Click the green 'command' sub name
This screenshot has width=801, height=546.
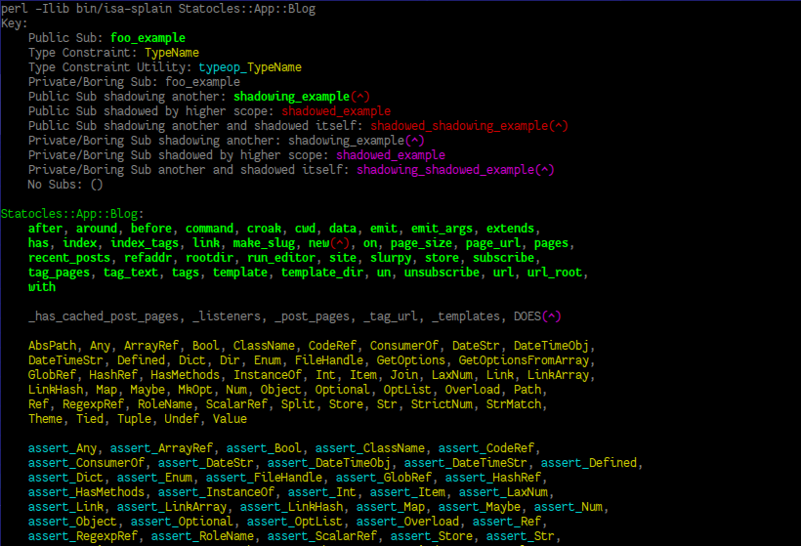pyautogui.click(x=209, y=229)
